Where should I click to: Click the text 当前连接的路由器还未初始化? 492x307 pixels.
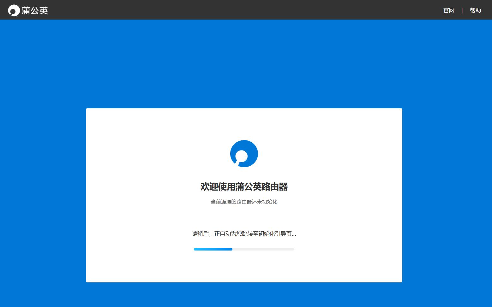click(x=244, y=202)
